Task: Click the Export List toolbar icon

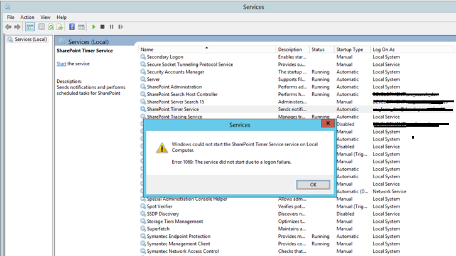Action: [x=60, y=27]
